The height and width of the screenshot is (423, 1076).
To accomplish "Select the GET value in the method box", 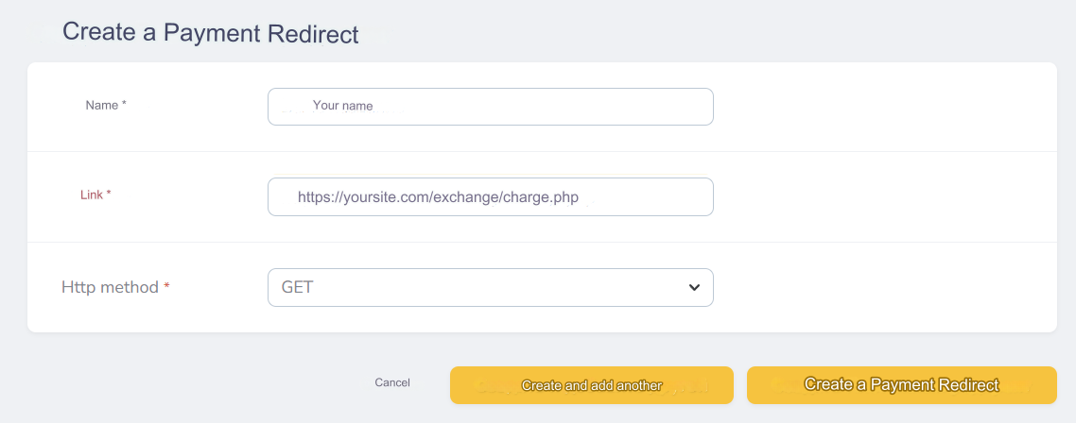I will 298,288.
